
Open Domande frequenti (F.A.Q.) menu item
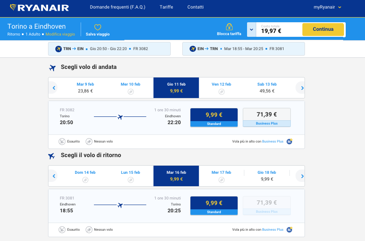(x=118, y=7)
